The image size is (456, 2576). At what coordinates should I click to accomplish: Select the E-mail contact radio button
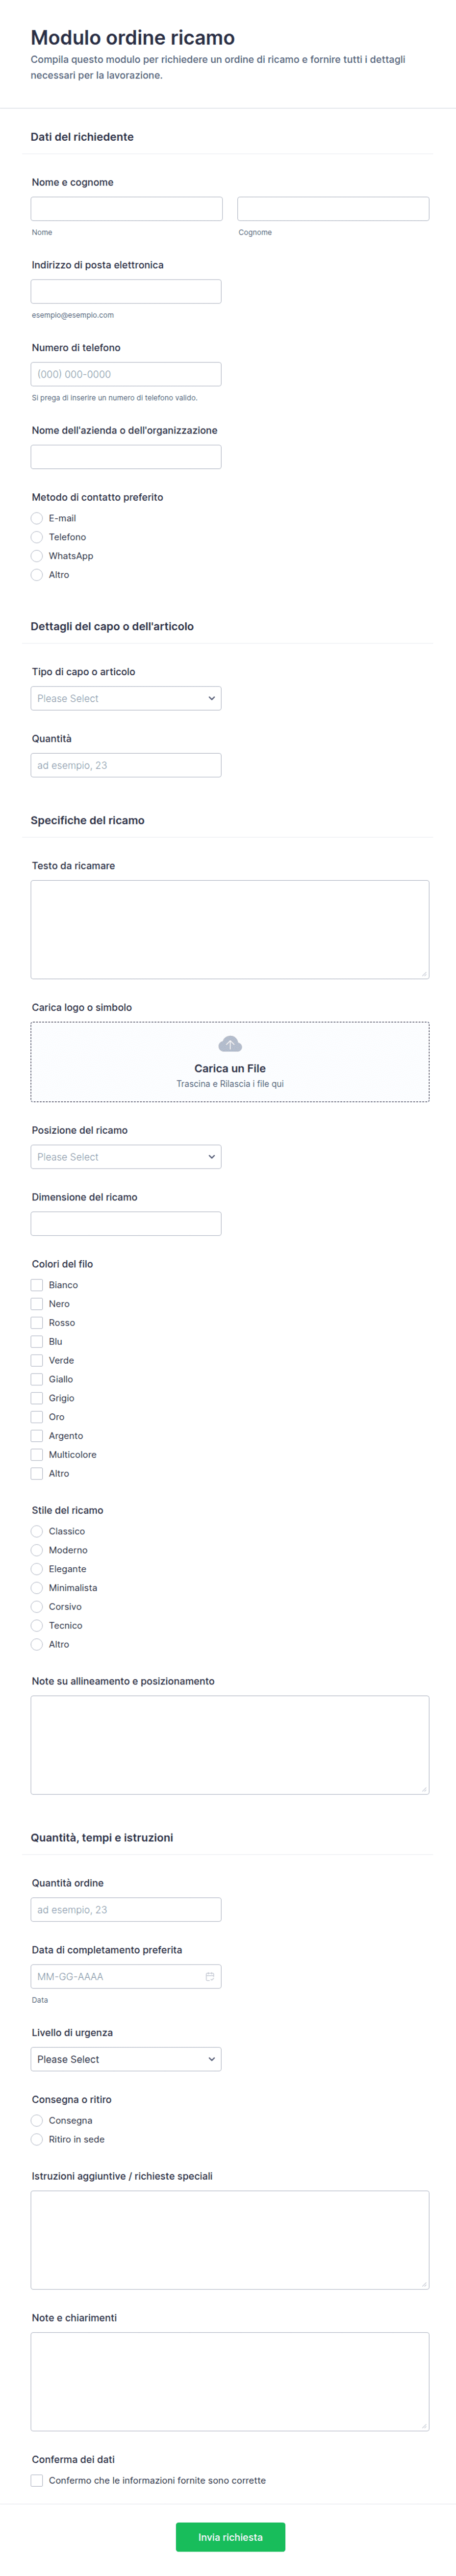pyautogui.click(x=37, y=519)
